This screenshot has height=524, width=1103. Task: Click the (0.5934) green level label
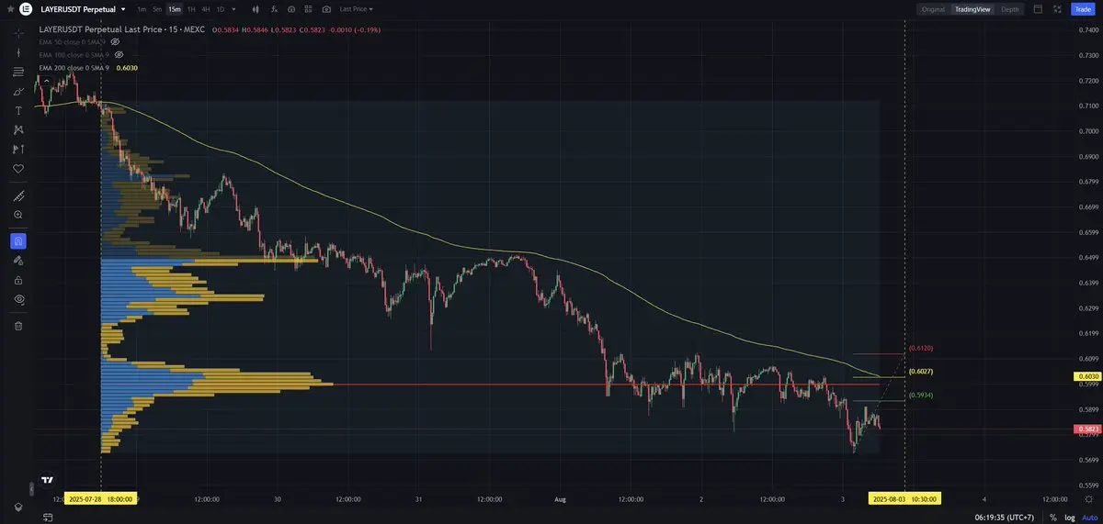click(x=921, y=396)
